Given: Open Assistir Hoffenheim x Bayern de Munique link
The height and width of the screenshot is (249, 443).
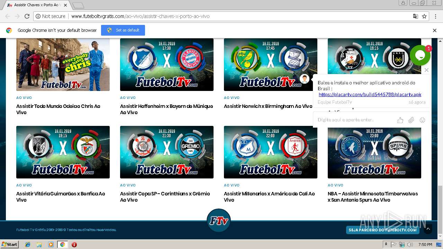Looking at the screenshot, I should tap(166, 109).
